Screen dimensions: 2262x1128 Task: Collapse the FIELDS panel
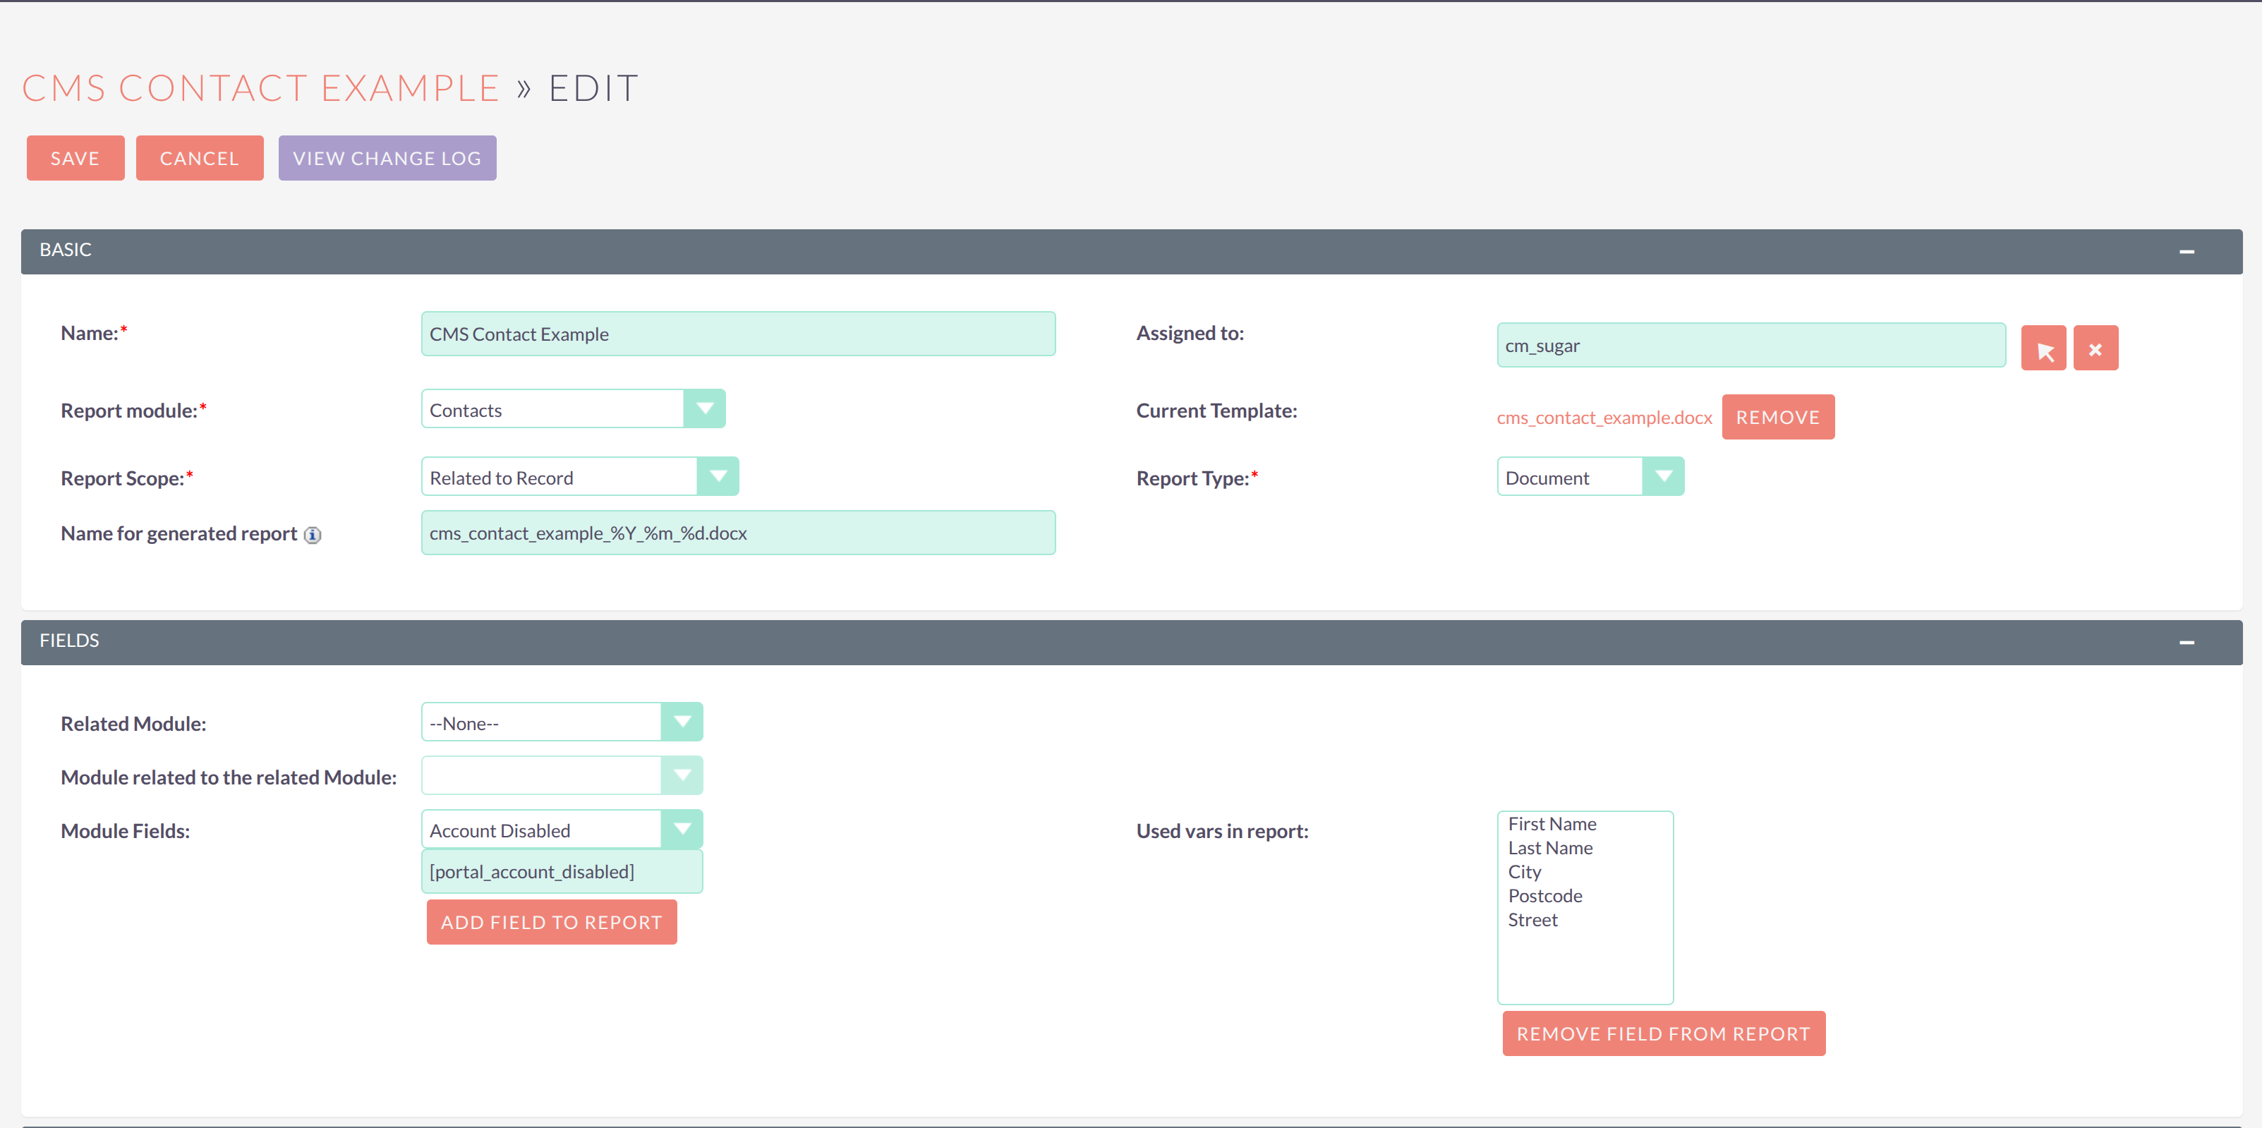(x=2186, y=642)
